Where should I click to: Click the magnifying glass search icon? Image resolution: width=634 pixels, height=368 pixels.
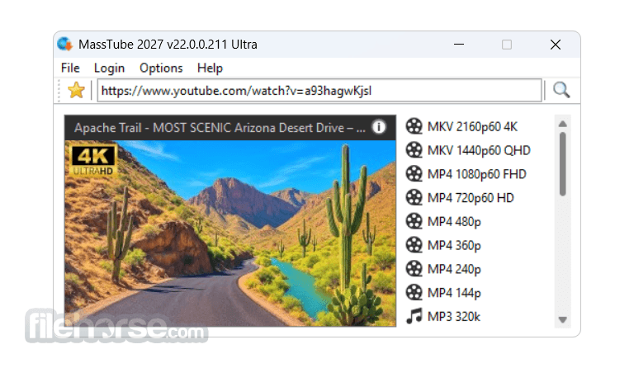561,90
